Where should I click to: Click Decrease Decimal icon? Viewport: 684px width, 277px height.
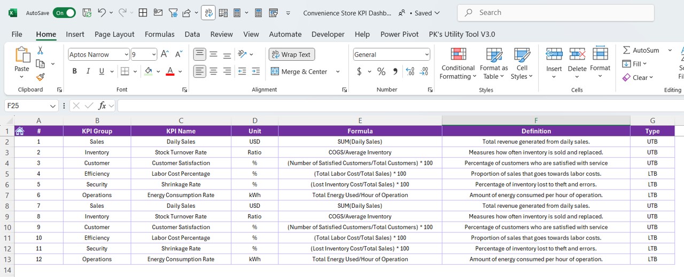(424, 71)
